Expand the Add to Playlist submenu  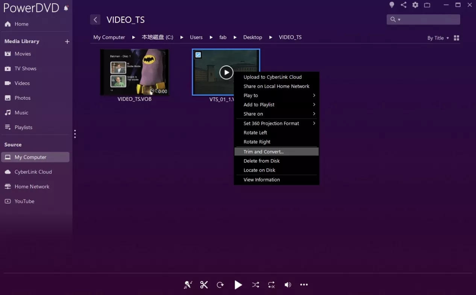point(276,105)
